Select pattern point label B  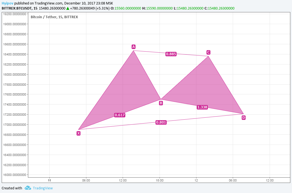pos(161,103)
